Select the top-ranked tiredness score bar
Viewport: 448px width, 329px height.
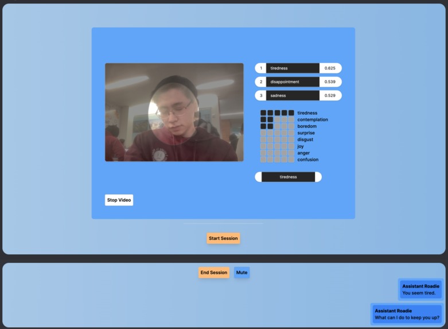pos(298,68)
